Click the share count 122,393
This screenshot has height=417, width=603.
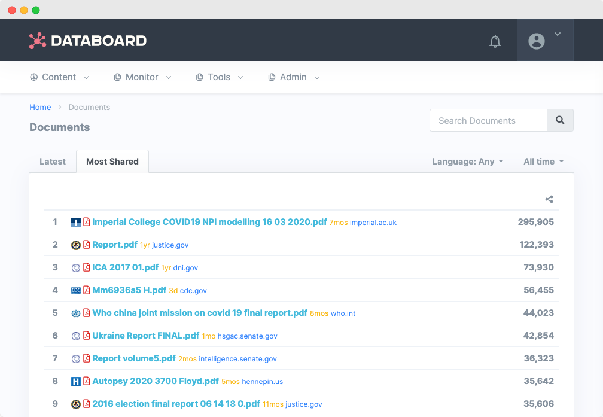pyautogui.click(x=537, y=245)
